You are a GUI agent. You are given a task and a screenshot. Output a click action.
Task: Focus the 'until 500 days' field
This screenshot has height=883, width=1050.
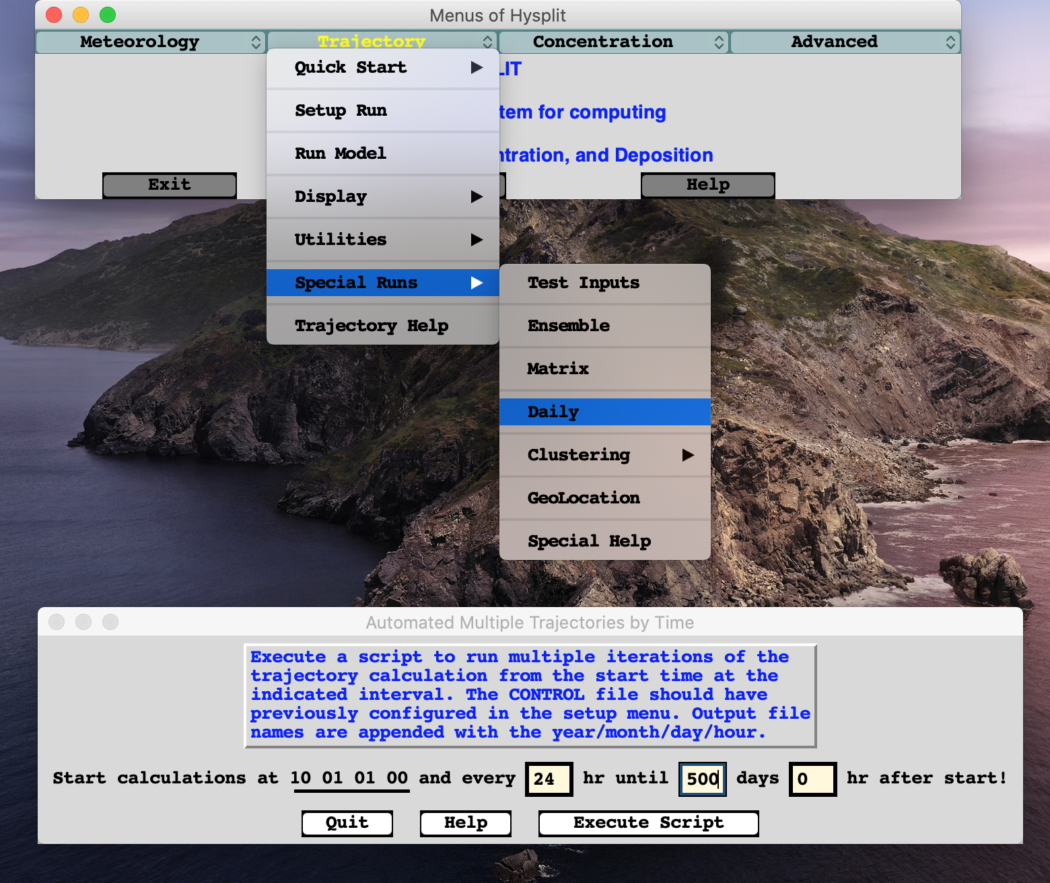(x=703, y=779)
